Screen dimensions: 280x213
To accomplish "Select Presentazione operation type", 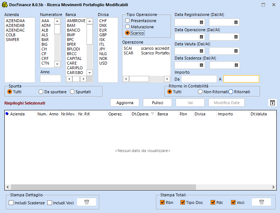I will [127, 20].
